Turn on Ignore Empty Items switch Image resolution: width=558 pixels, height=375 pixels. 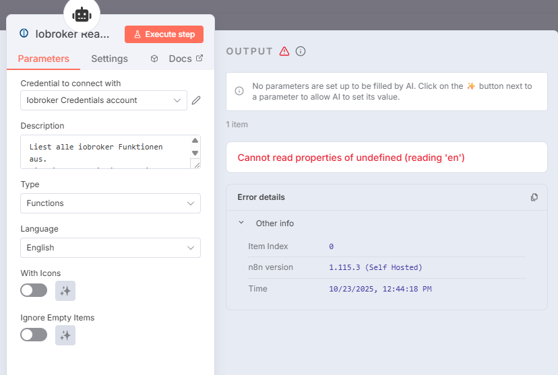pos(34,335)
